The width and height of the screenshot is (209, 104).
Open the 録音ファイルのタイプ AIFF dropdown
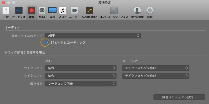point(93,36)
